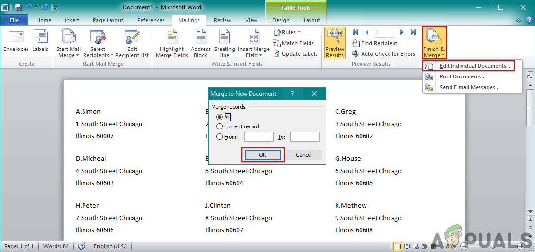The image size is (535, 252).
Task: Click the zoom in plus button
Action: [x=521, y=246]
